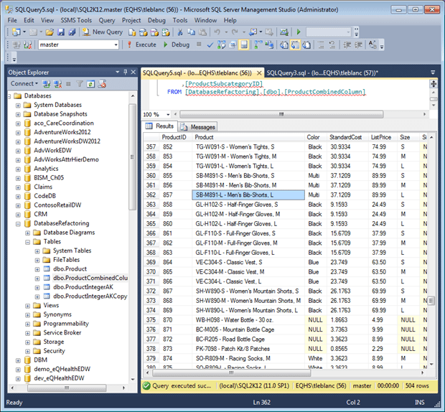Click the Open File folder icon
Image resolution: width=445 pixels, height=412 pixels.
tap(50, 32)
